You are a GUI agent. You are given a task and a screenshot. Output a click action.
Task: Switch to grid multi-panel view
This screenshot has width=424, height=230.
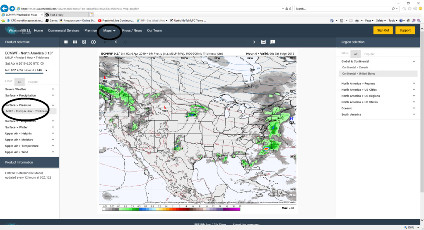pyautogui.click(x=75, y=42)
